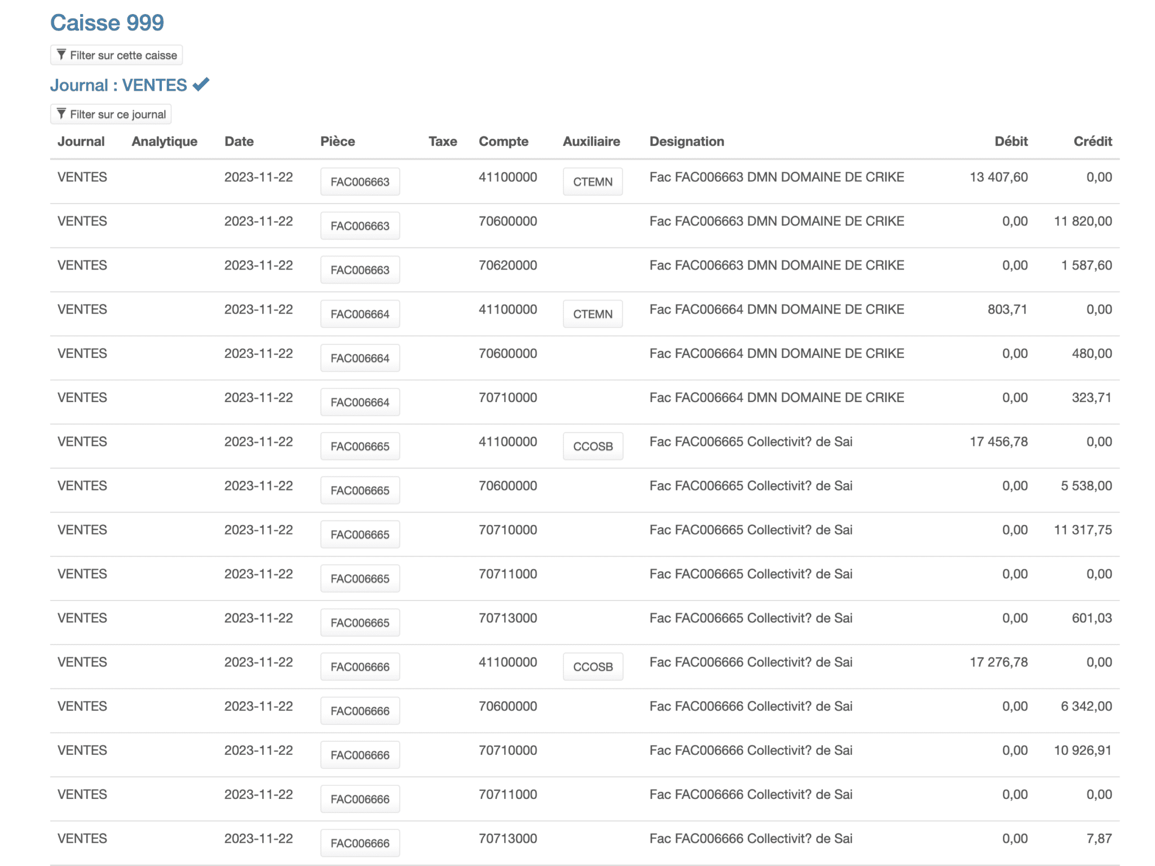Click the 'Auxiliaire' column header

click(x=592, y=142)
